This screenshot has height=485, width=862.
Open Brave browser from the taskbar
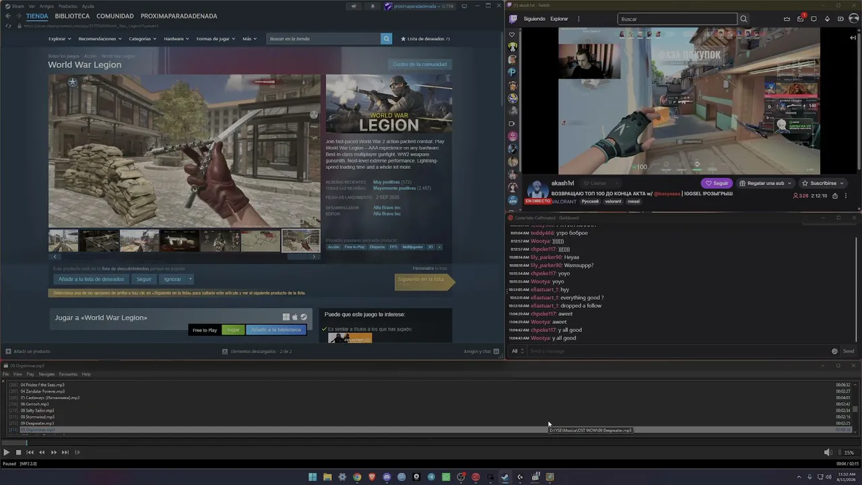pyautogui.click(x=372, y=477)
